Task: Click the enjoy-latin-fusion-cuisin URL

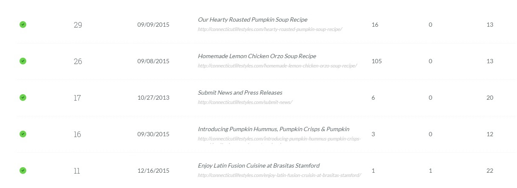Action: tap(279, 175)
